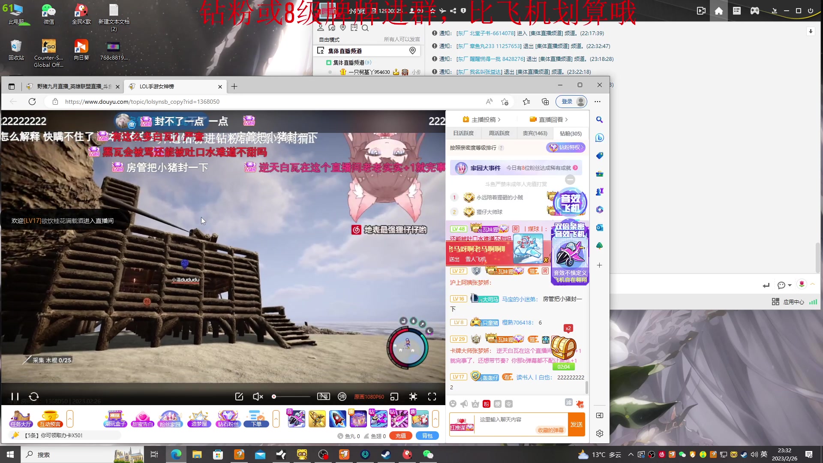Switch to the 贵宾(1463) tab
This screenshot has height=463, width=823.
535,133
